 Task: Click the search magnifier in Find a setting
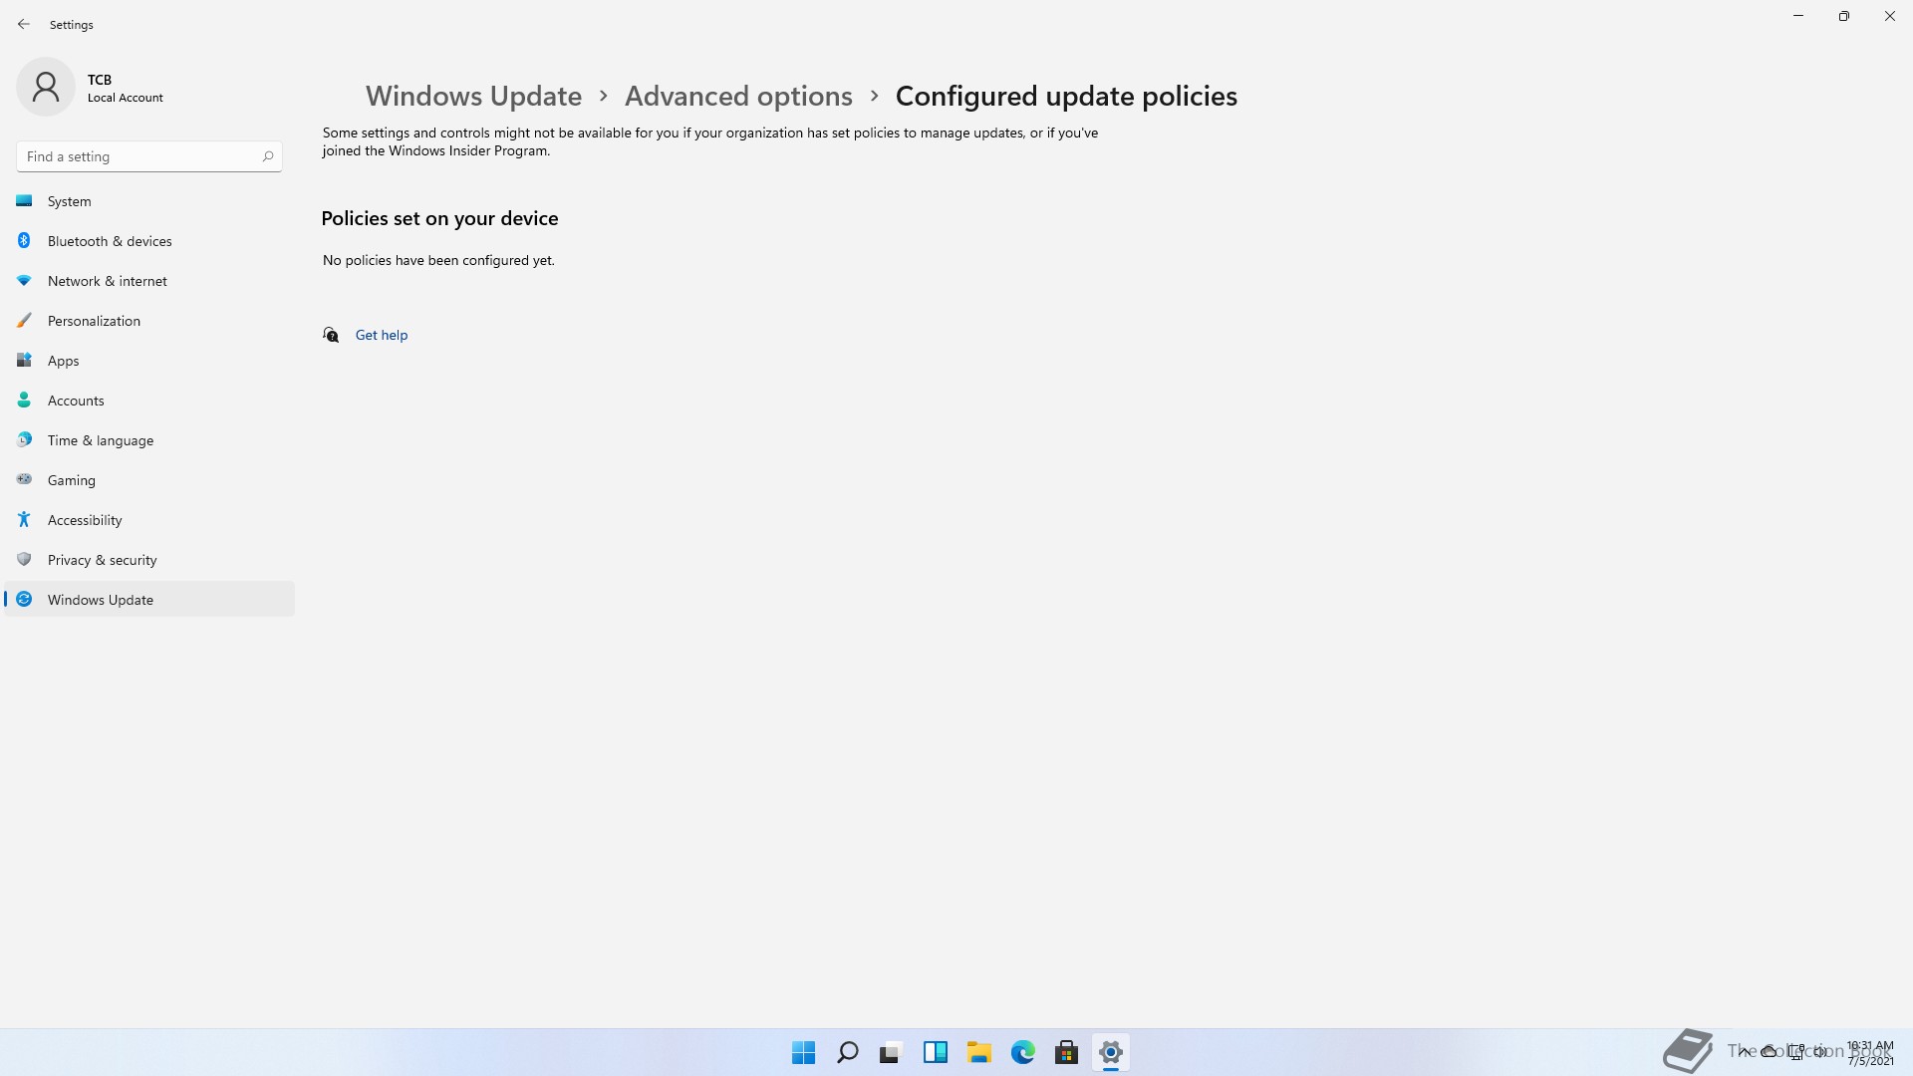point(268,156)
